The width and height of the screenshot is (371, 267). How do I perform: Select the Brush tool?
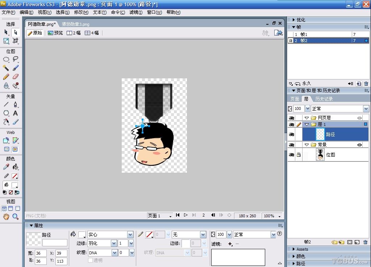tap(16, 68)
